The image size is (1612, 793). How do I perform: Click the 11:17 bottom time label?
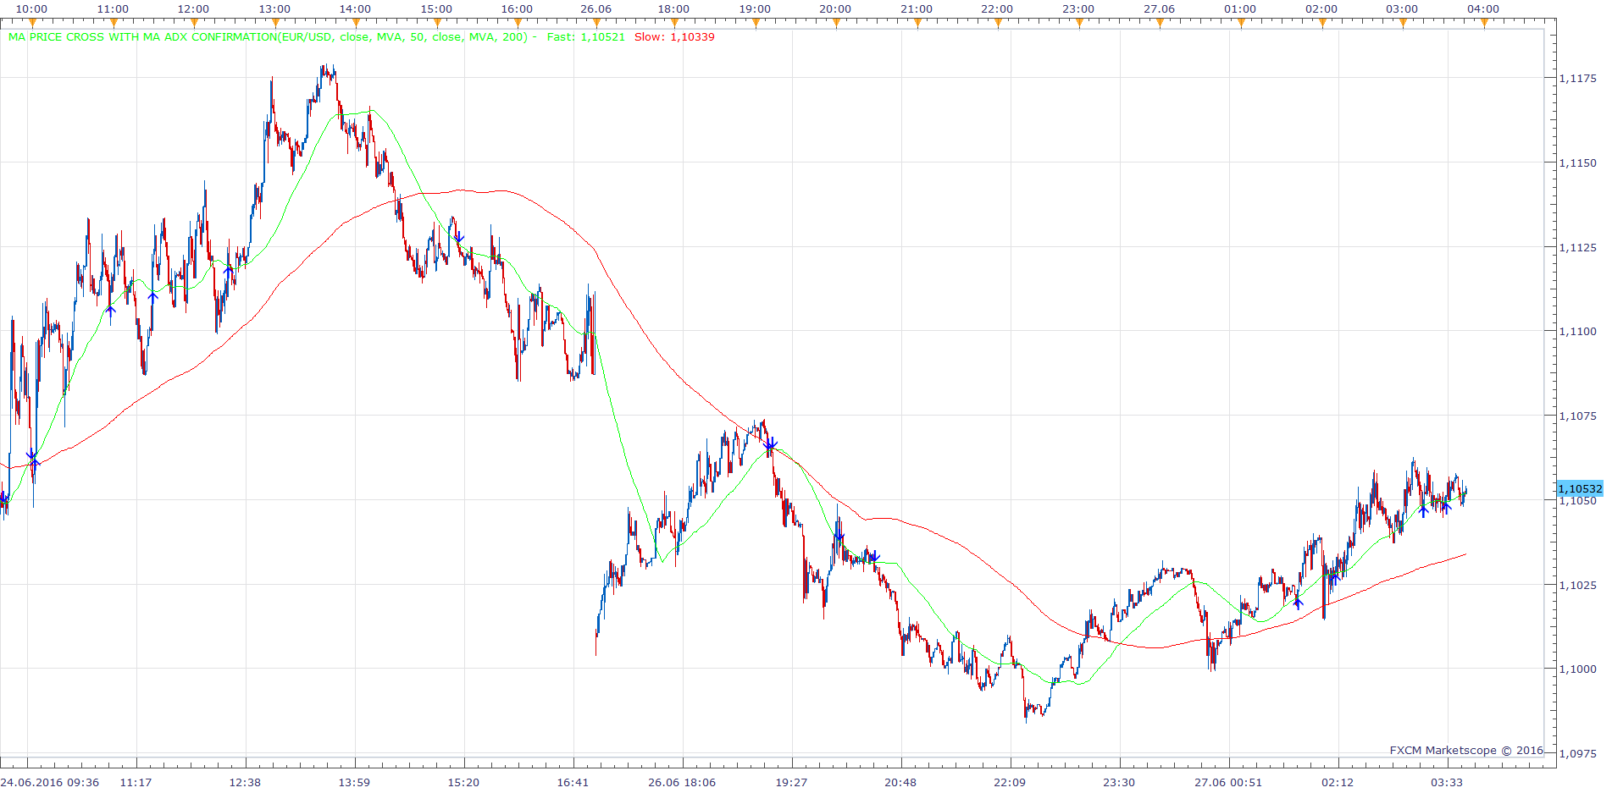(136, 782)
